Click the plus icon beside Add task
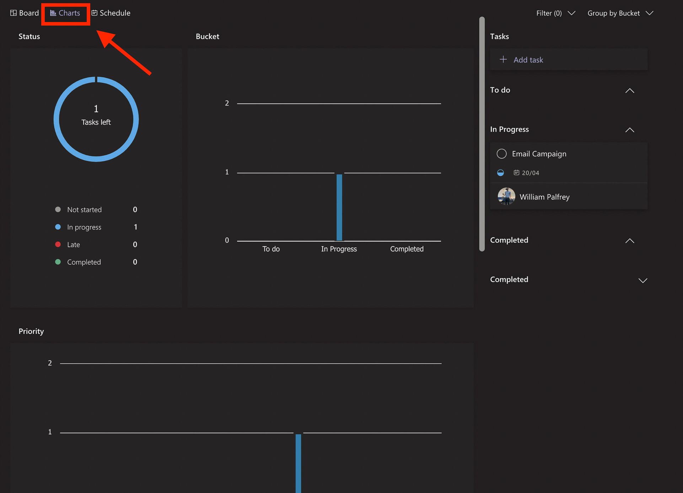The image size is (683, 493). point(503,60)
